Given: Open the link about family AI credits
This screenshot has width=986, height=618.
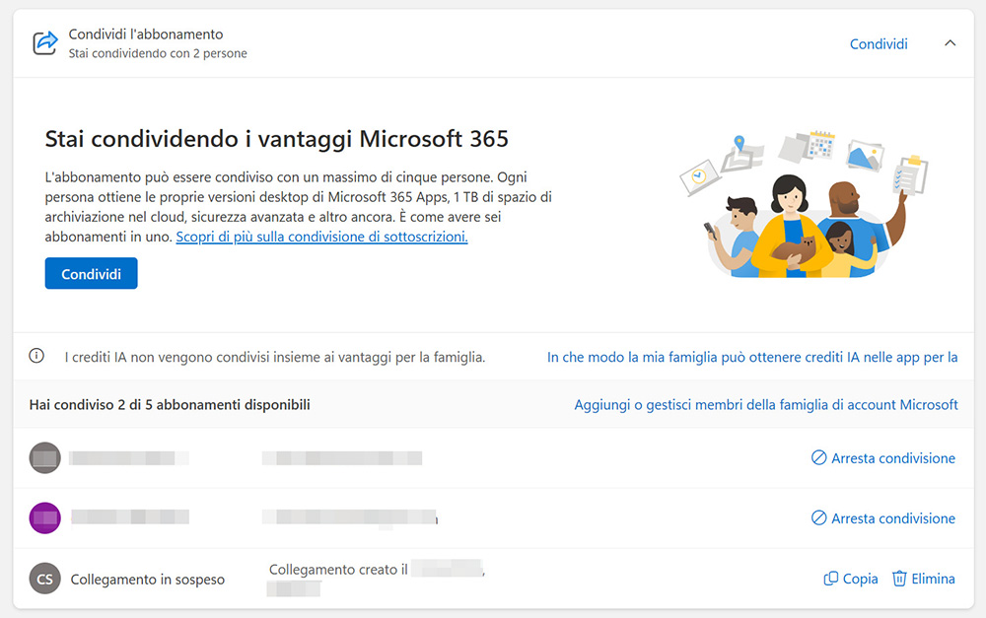Looking at the screenshot, I should [752, 358].
